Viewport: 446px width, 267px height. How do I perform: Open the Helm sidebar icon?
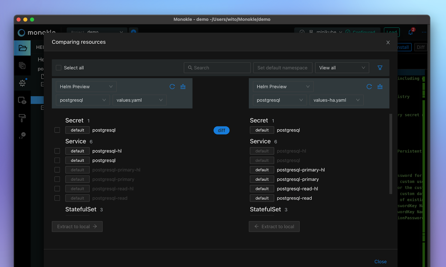[x=22, y=83]
